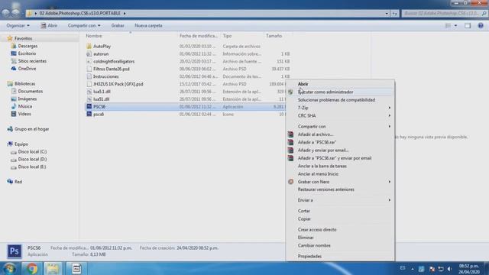The image size is (489, 275).
Task: Open 'Disco local (D:)' drive
Action: click(32, 160)
